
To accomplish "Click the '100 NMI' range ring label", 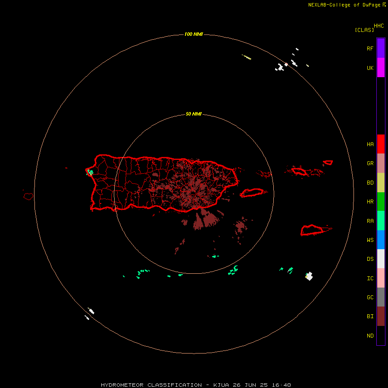I will click(194, 34).
